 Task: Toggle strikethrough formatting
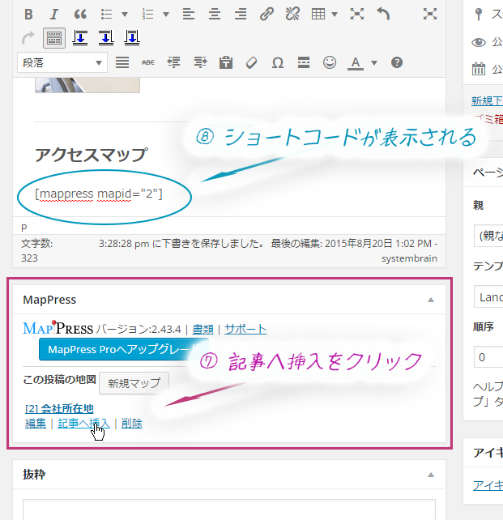click(x=147, y=62)
